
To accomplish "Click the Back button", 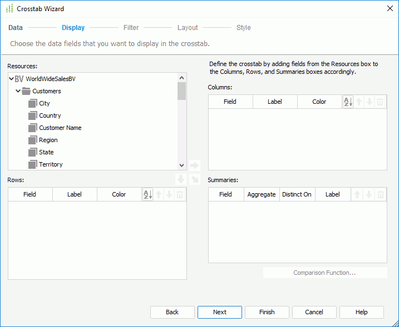I will tap(173, 312).
